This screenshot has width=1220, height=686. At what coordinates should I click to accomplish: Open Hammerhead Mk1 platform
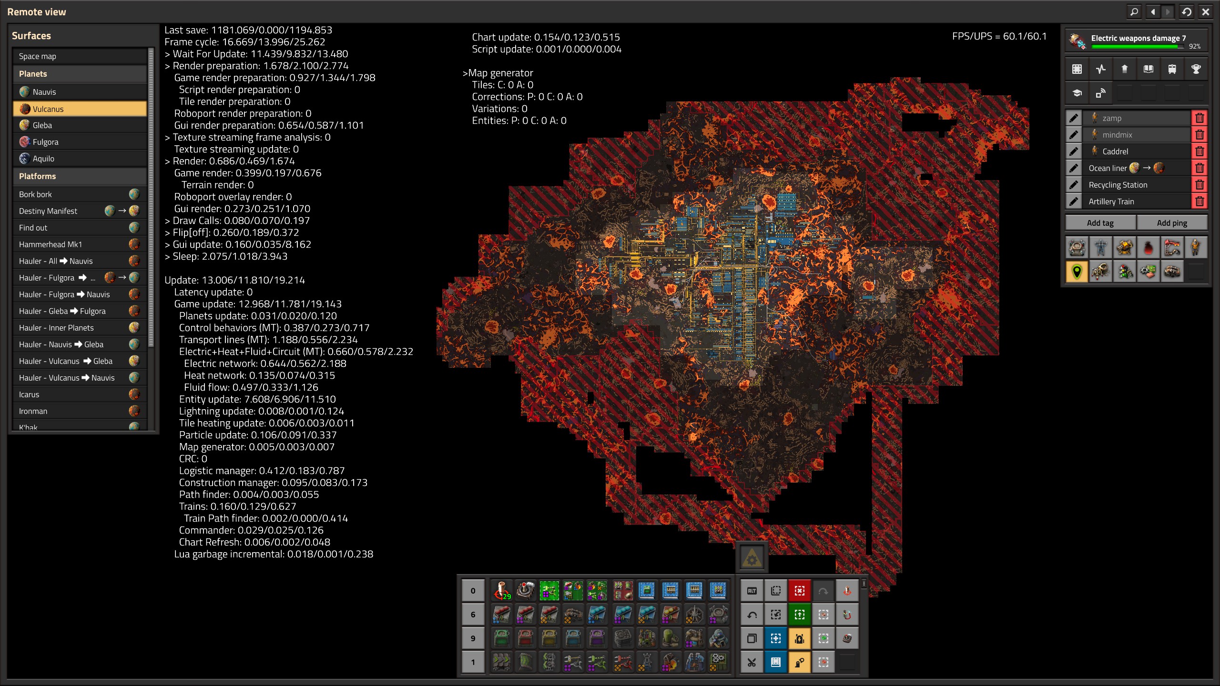tap(80, 244)
